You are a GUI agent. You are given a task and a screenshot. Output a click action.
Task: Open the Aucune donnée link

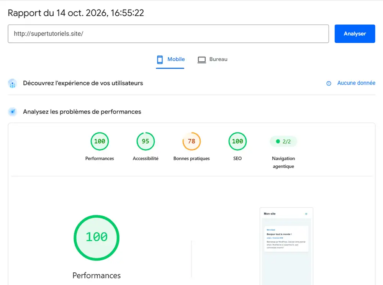point(356,83)
